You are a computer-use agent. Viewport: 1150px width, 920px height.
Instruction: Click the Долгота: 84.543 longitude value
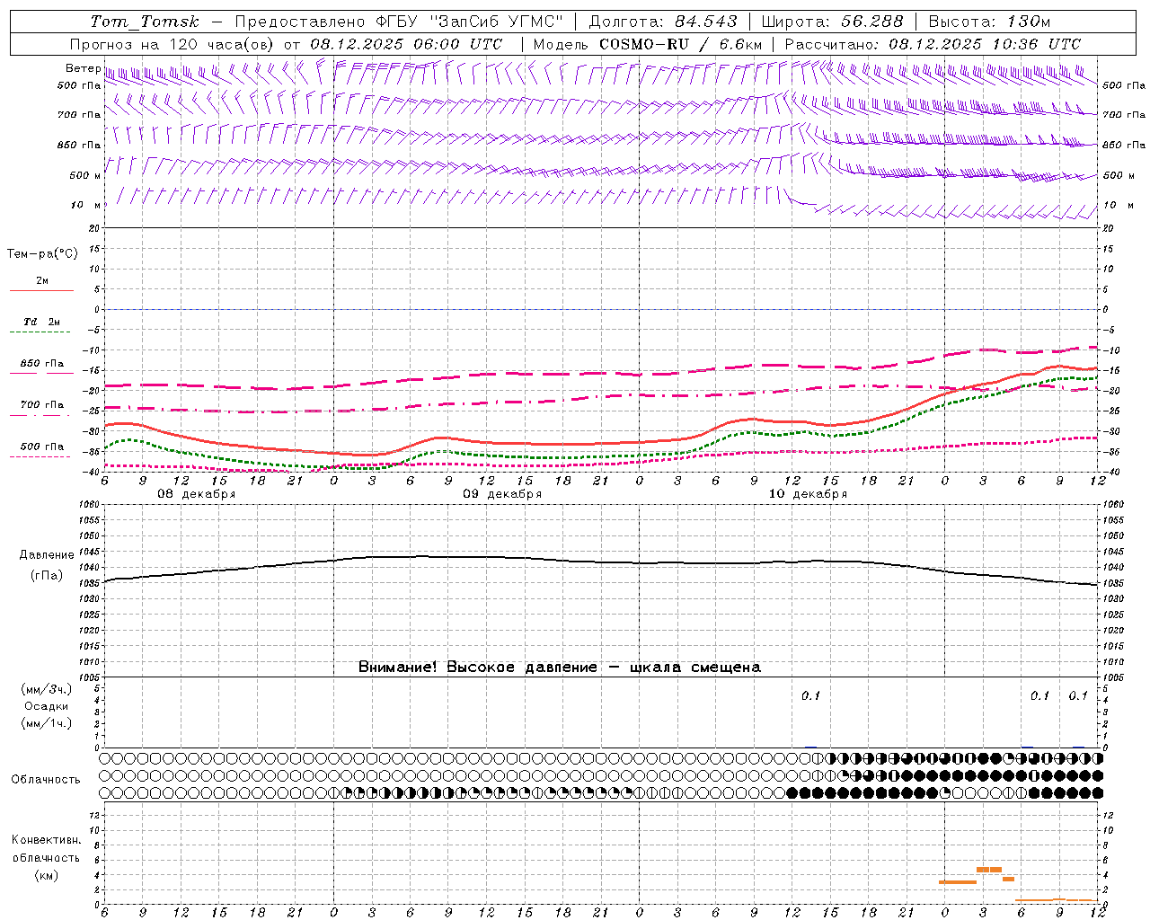(663, 22)
